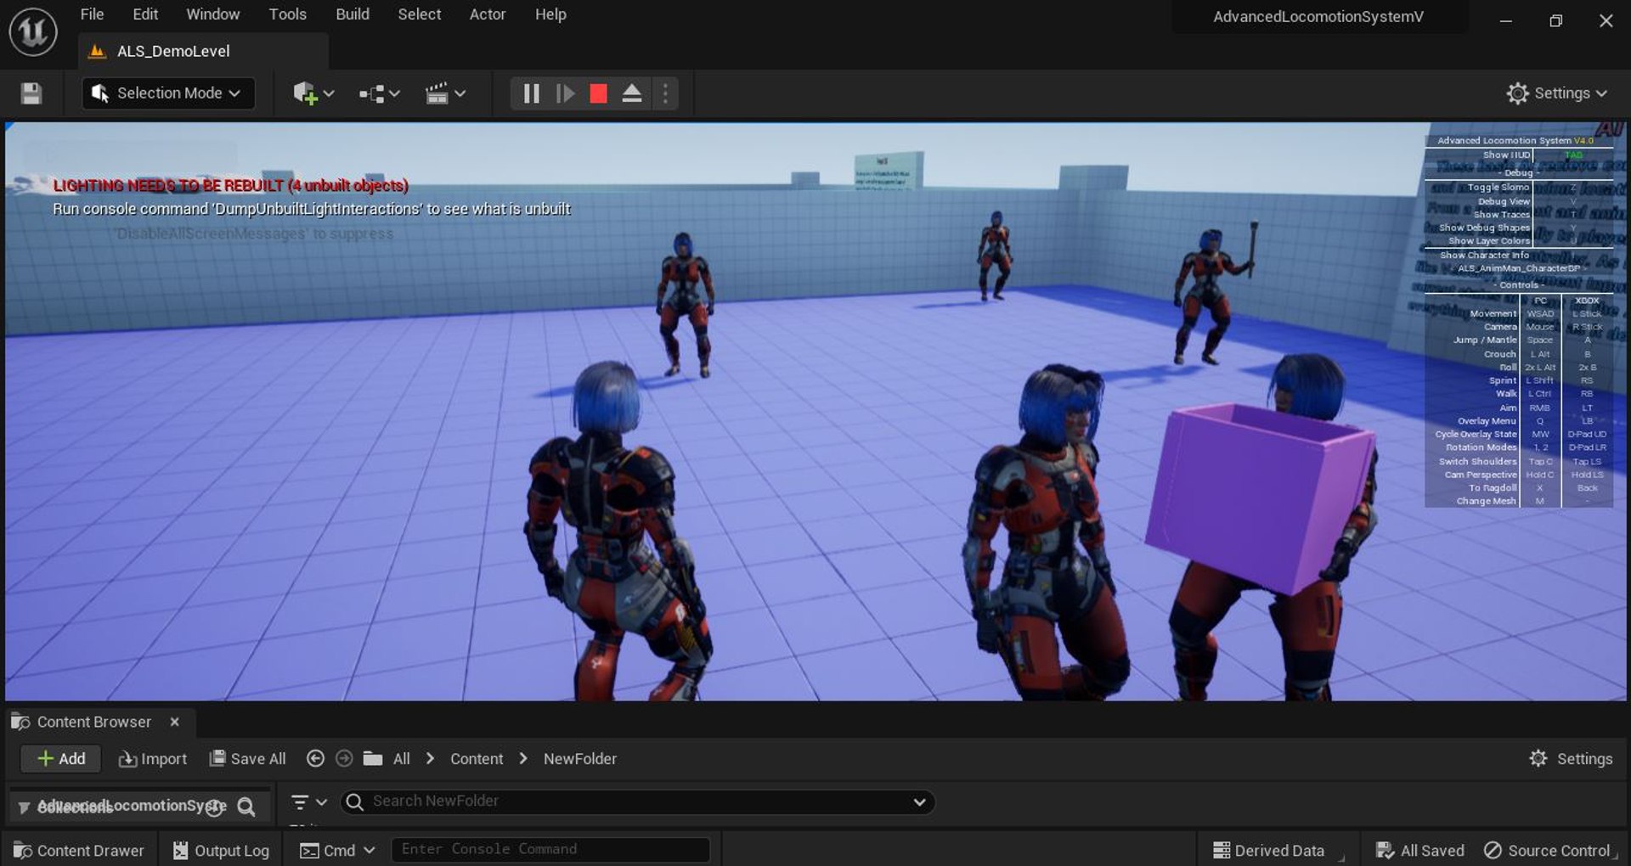Open the Build menu
Viewport: 1631px width, 866px height.
point(353,14)
